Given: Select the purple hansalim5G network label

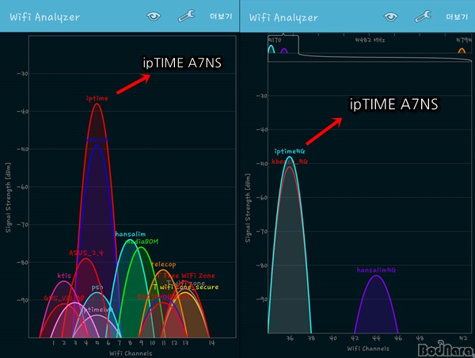Looking at the screenshot, I should pyautogui.click(x=376, y=270).
